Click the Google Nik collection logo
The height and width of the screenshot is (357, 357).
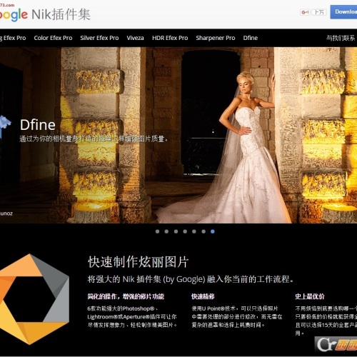click(45, 15)
